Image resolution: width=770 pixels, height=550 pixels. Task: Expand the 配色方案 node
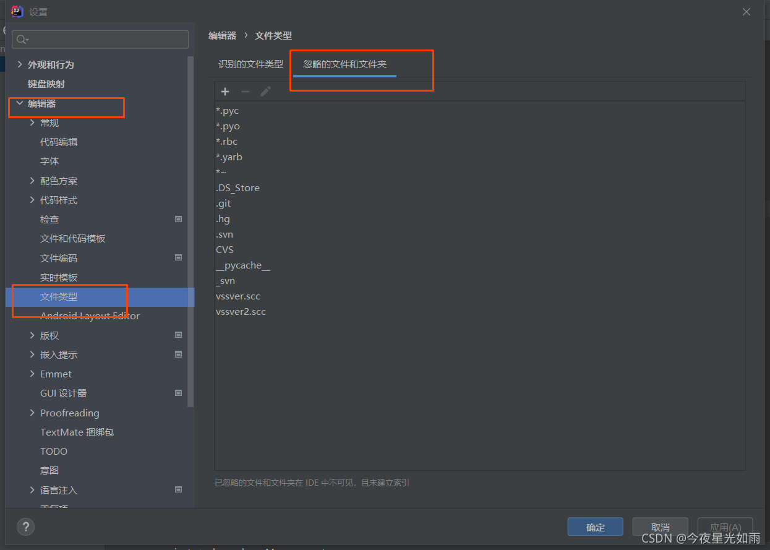click(x=32, y=181)
